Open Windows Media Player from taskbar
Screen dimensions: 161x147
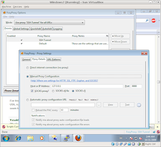42,138
